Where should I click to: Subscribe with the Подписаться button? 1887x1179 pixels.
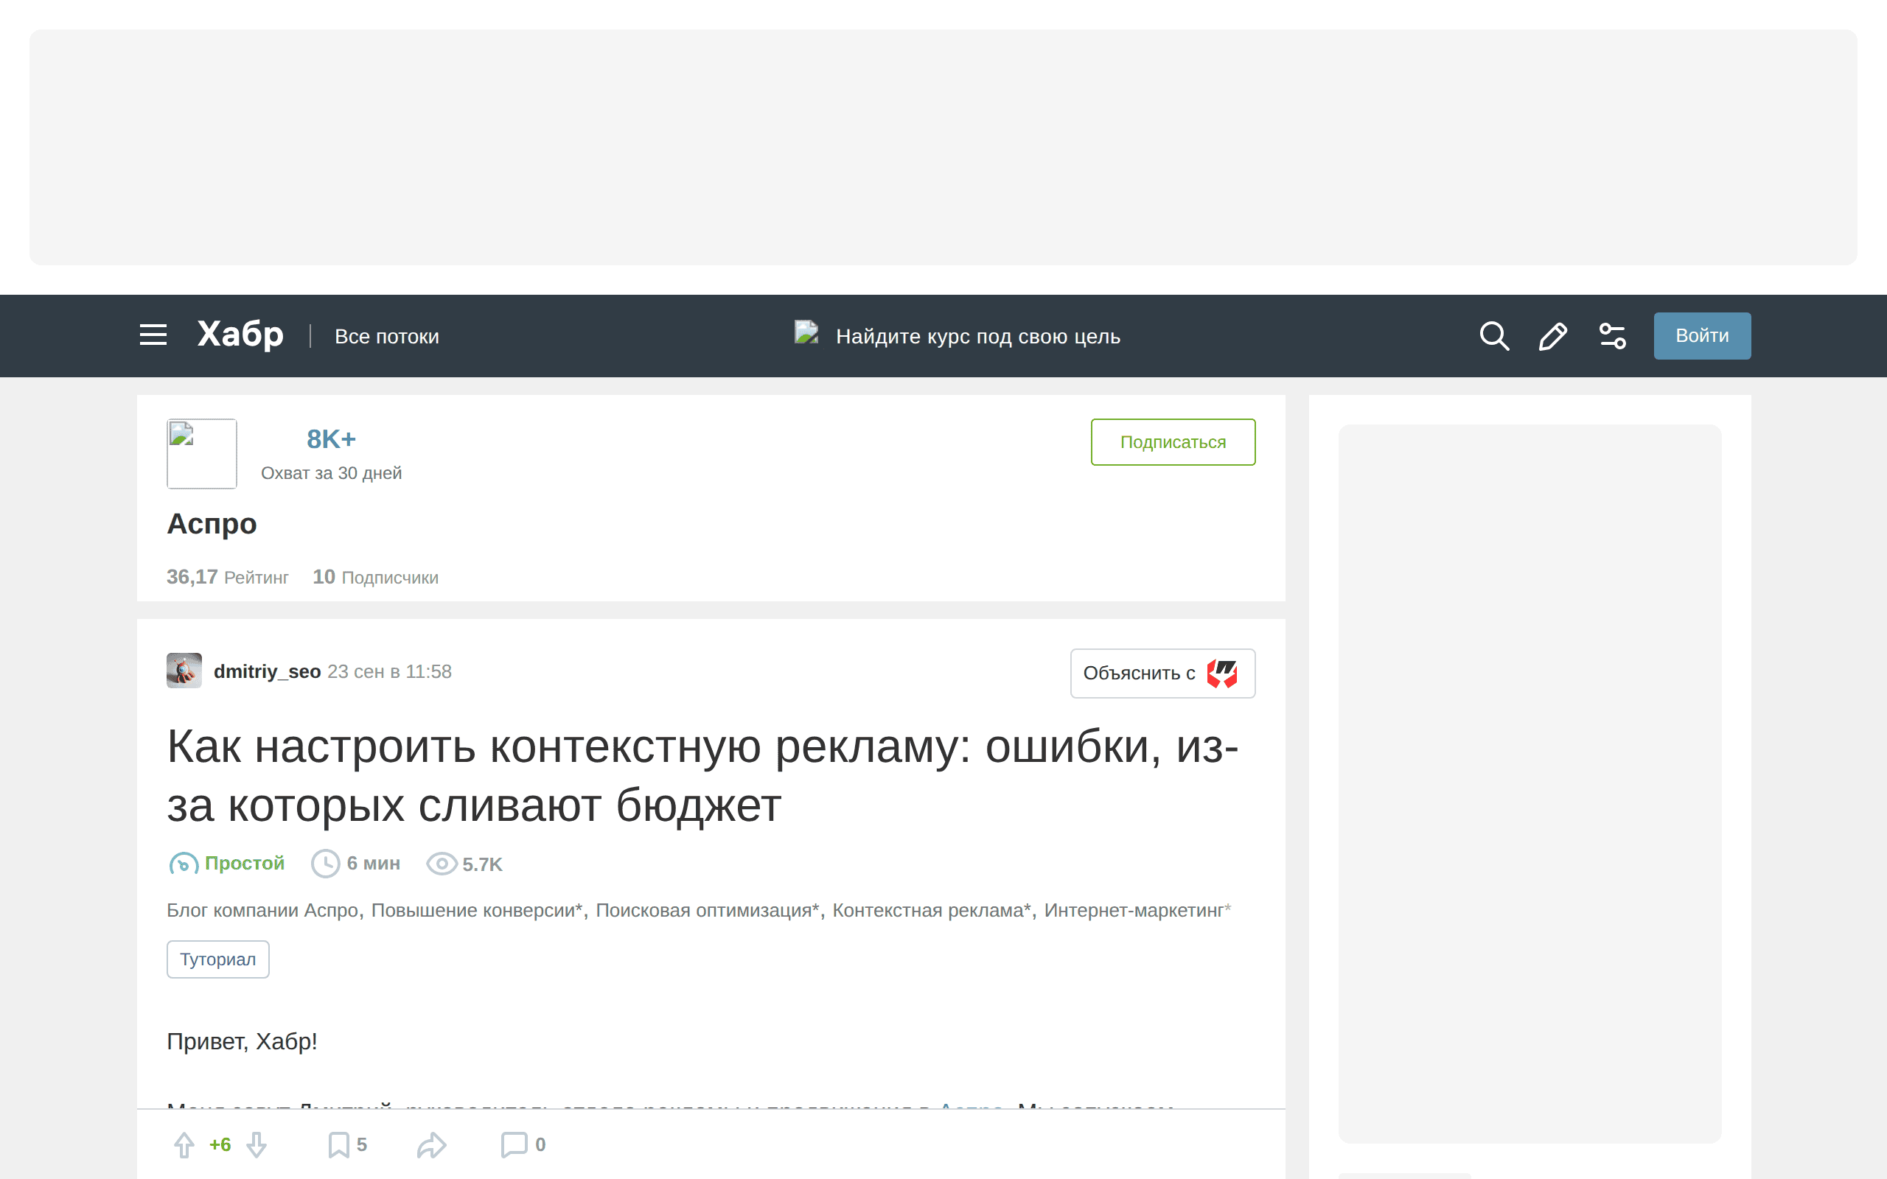pos(1173,442)
